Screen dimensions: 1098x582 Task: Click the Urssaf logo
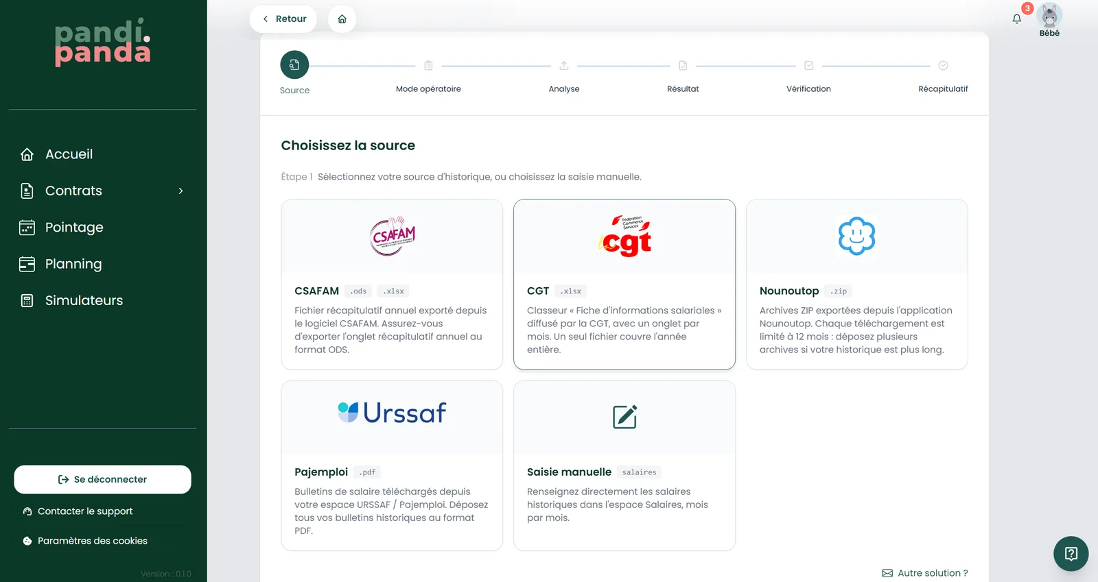[x=392, y=413]
